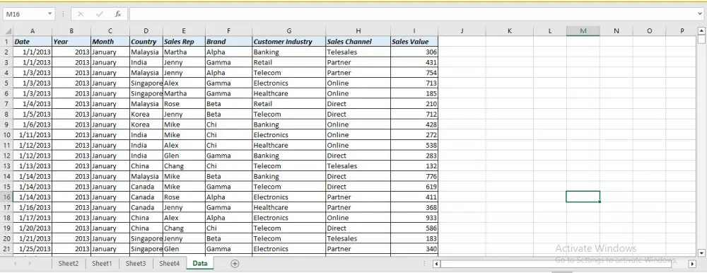Select row 21 header

click(x=7, y=249)
